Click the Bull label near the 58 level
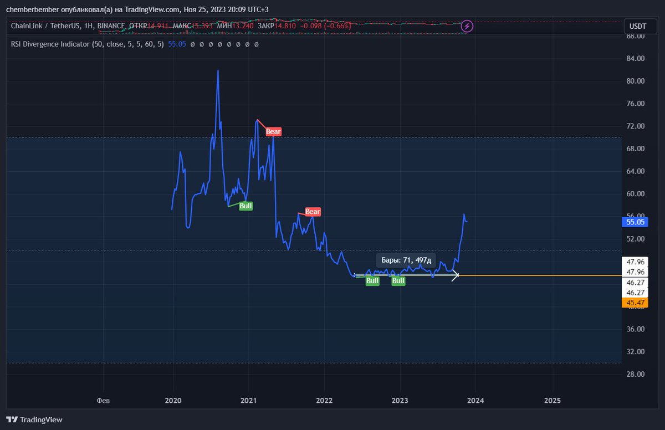Image resolution: width=665 pixels, height=430 pixels. (245, 206)
